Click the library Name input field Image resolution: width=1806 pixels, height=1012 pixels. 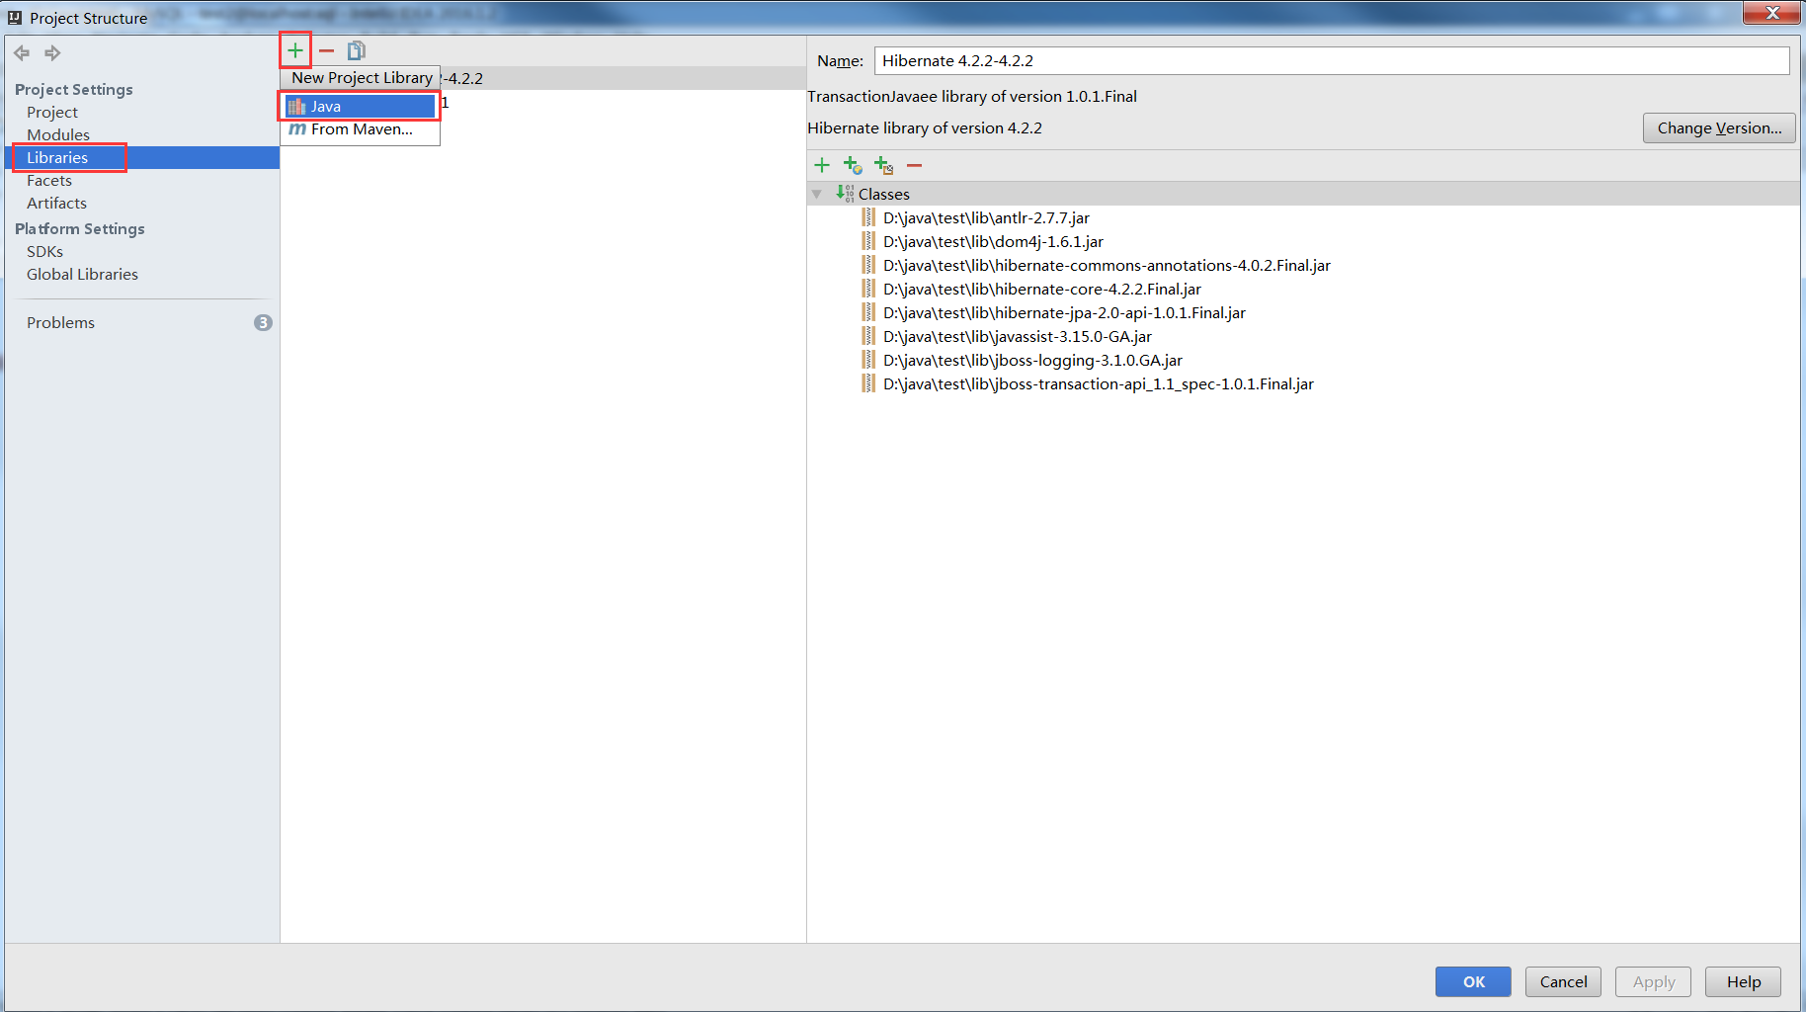[x=1331, y=60]
